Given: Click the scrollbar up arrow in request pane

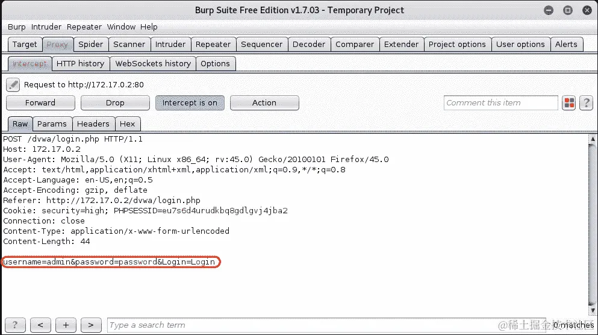Looking at the screenshot, I should [593, 139].
